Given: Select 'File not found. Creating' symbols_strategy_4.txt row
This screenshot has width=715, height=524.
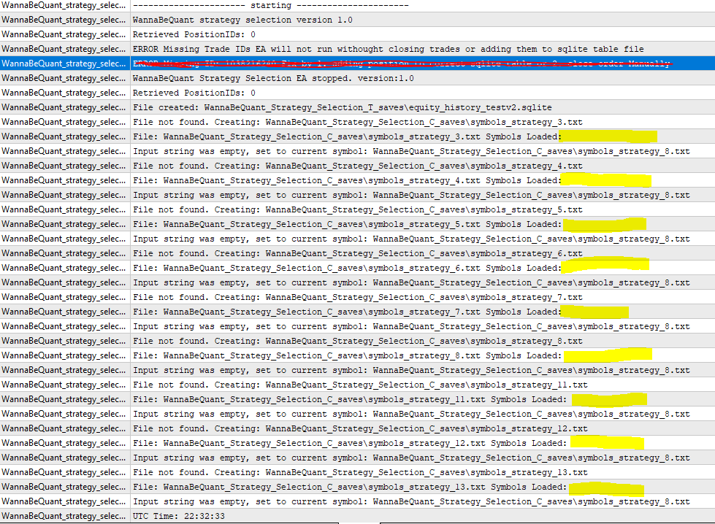Looking at the screenshot, I should coord(358,166).
